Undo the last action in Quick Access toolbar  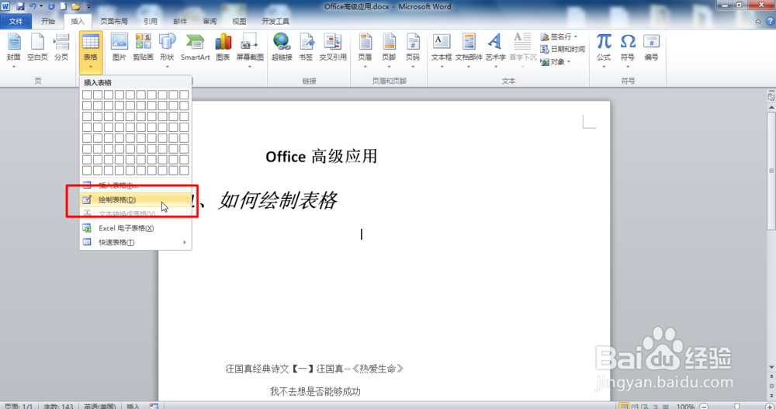tap(33, 6)
